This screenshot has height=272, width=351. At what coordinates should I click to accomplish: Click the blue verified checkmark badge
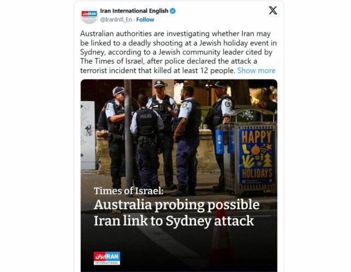tap(173, 11)
